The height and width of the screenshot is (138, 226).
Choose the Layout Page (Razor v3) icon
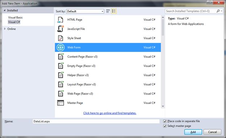point(61,84)
